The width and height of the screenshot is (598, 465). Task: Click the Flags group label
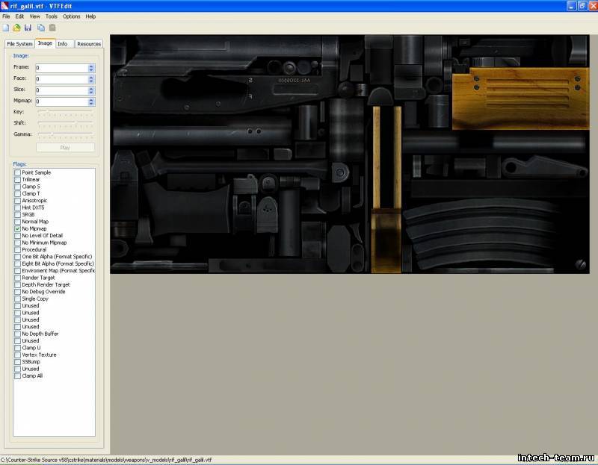click(19, 164)
